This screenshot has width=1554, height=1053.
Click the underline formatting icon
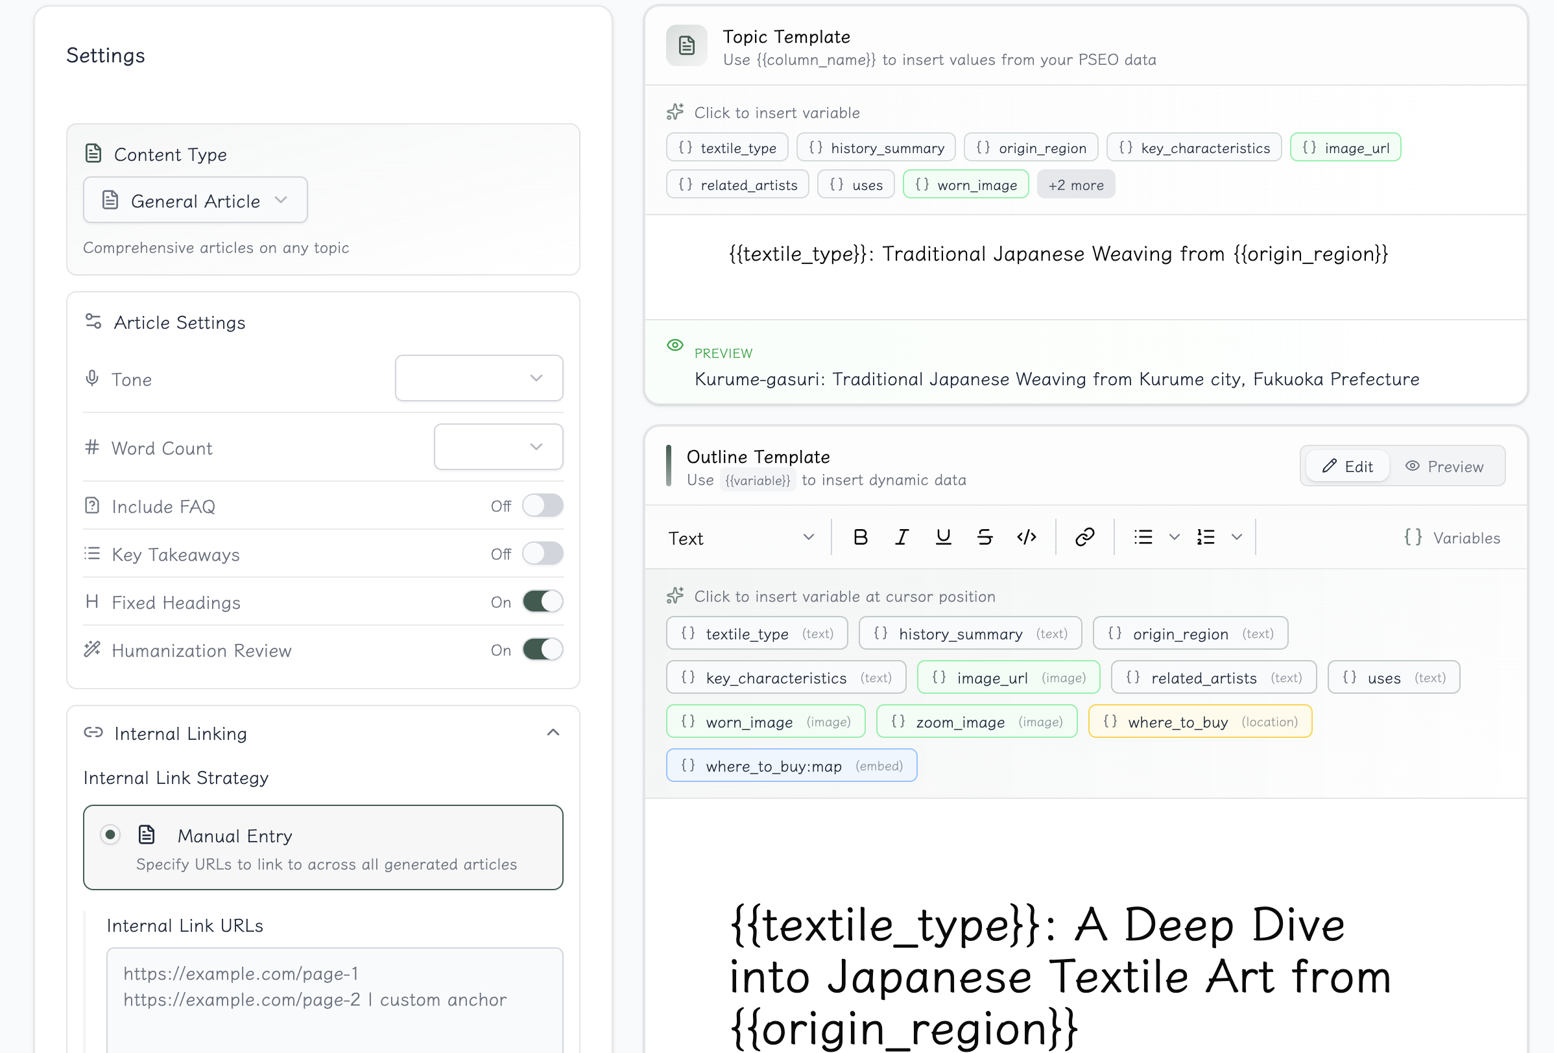click(x=943, y=538)
